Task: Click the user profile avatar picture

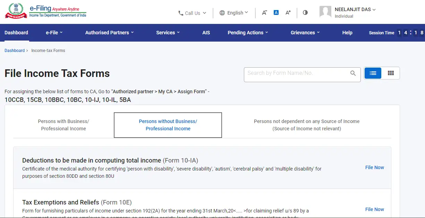Action: click(325, 12)
